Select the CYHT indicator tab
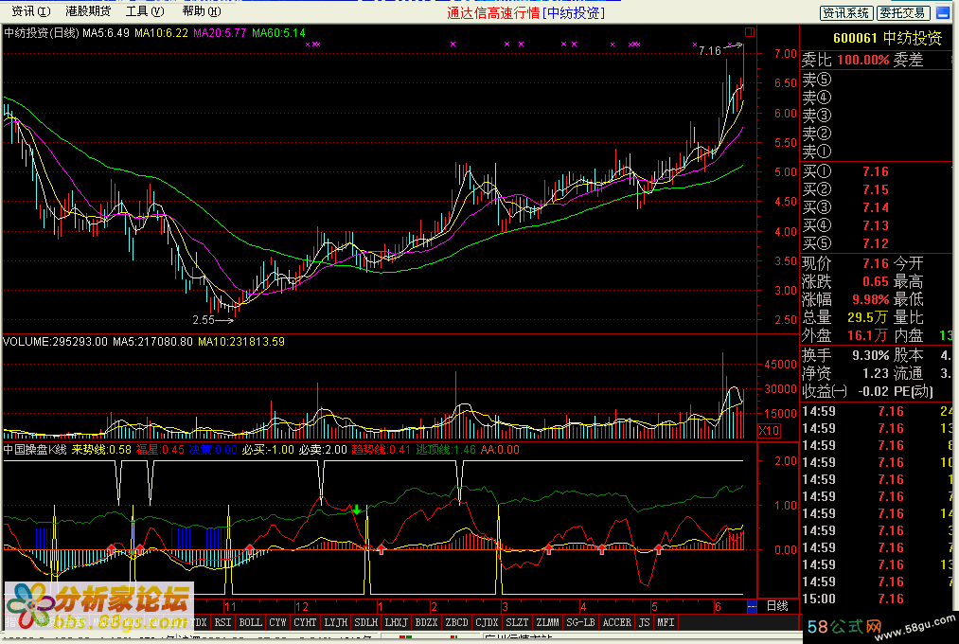The height and width of the screenshot is (644, 959). coord(305,622)
